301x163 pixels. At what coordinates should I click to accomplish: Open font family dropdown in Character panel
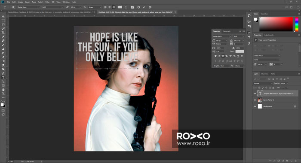point(222,36)
